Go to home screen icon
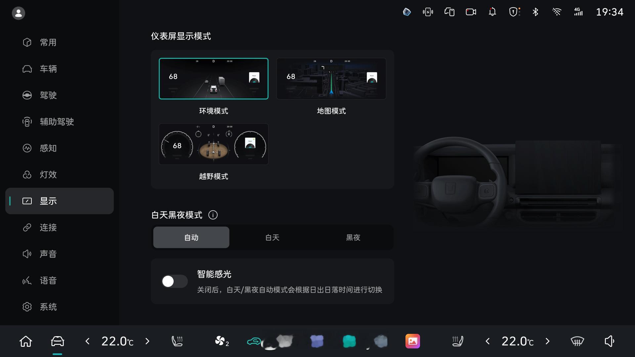Viewport: 635px width, 357px height. click(x=26, y=341)
